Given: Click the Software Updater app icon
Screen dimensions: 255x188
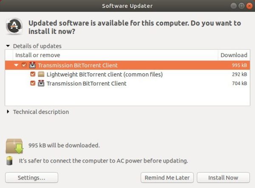Looking at the screenshot, I should [14, 26].
